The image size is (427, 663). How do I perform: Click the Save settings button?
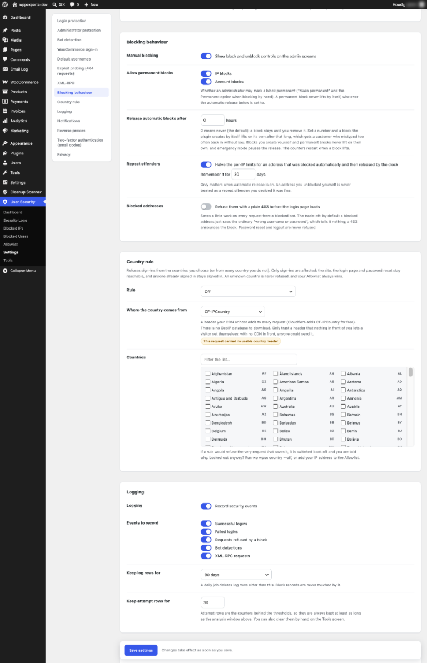[141, 650]
